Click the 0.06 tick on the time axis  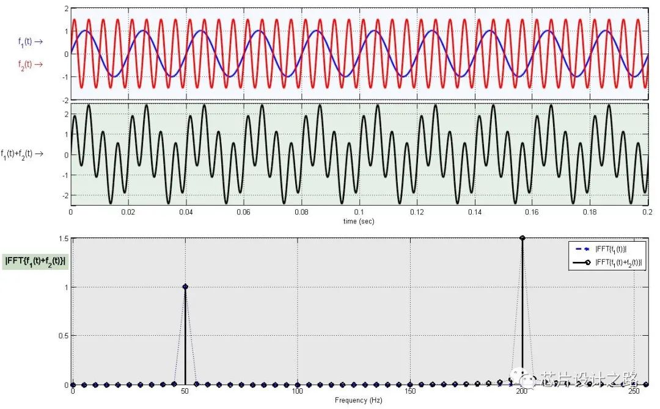click(243, 212)
